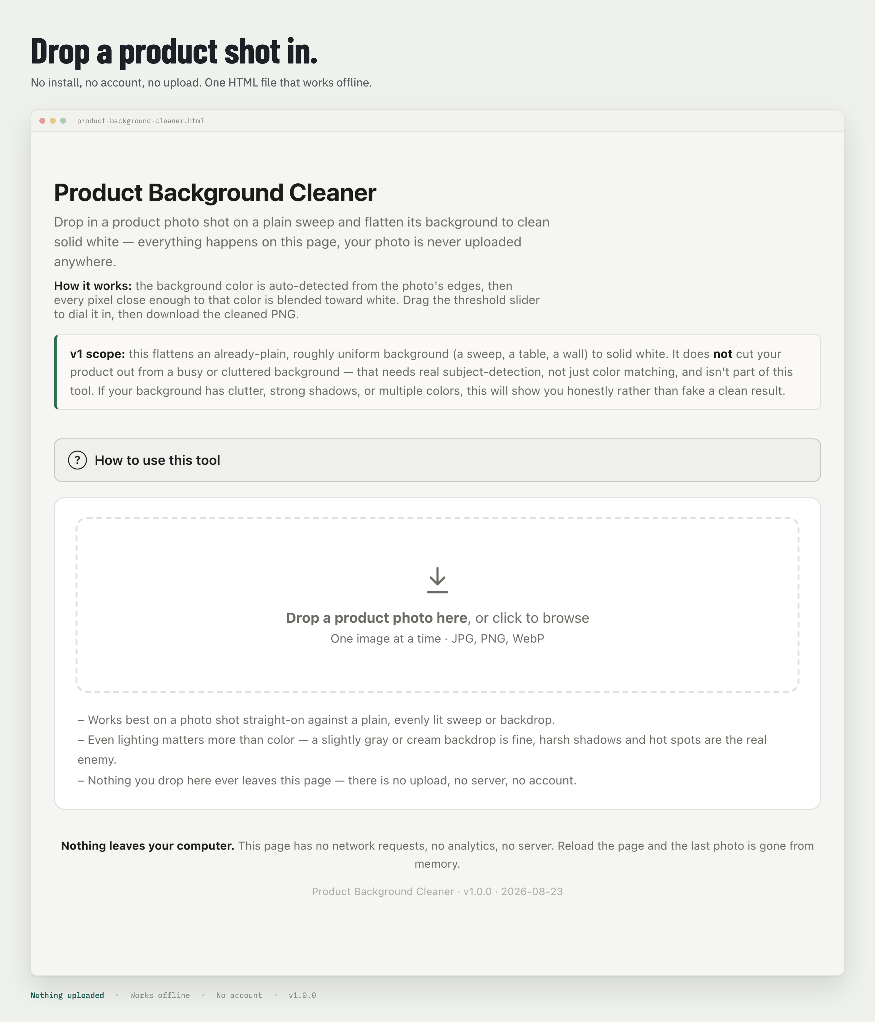Click the Nothing uploaded footer label

click(x=68, y=995)
